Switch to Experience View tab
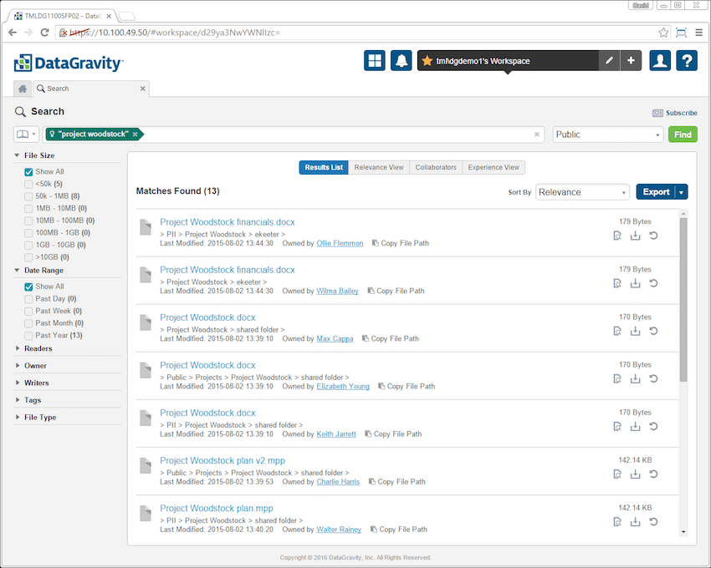Screen dimensions: 711x568 (494, 167)
